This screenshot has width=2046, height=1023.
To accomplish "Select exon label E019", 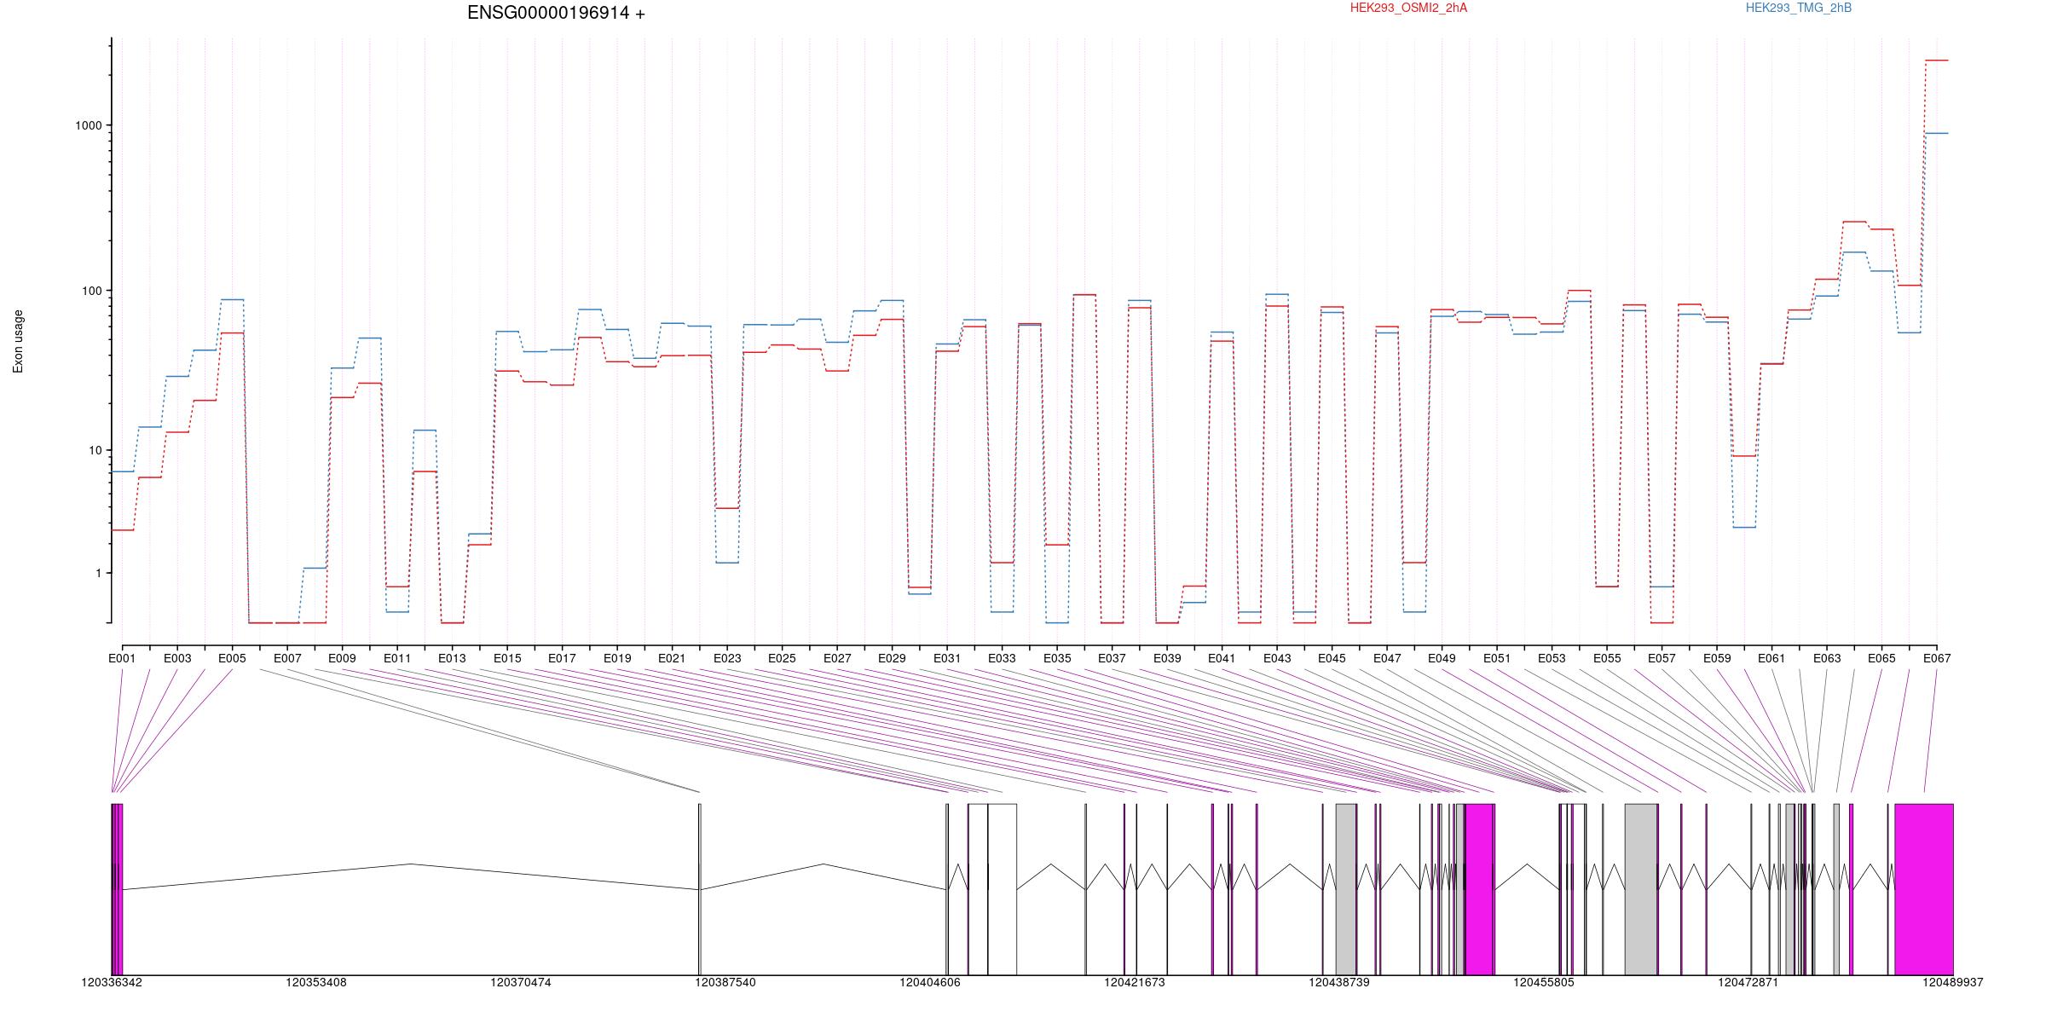I will [617, 658].
